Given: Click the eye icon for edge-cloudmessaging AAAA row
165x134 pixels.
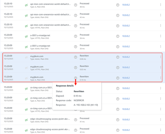Looking at the screenshot, I should click(26, 120).
